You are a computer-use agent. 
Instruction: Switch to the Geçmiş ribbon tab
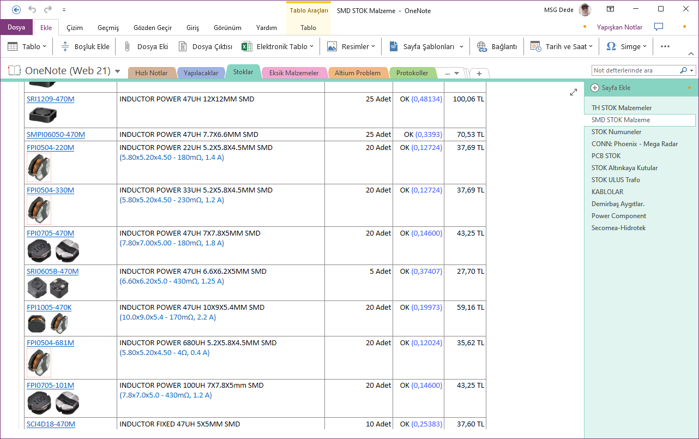tap(108, 28)
